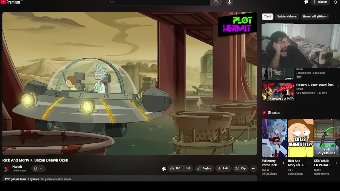Toggle the subscription notification bell
Screen dimensions: 340x191
click(x=36, y=168)
